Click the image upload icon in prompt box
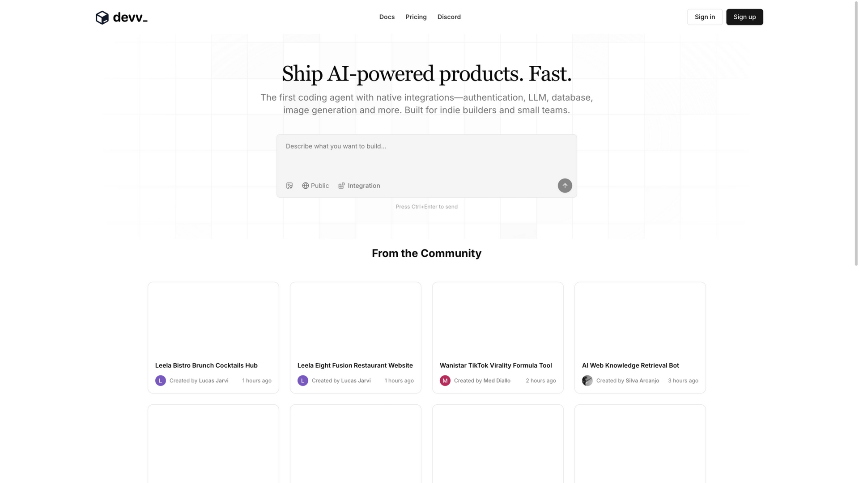 tap(289, 186)
